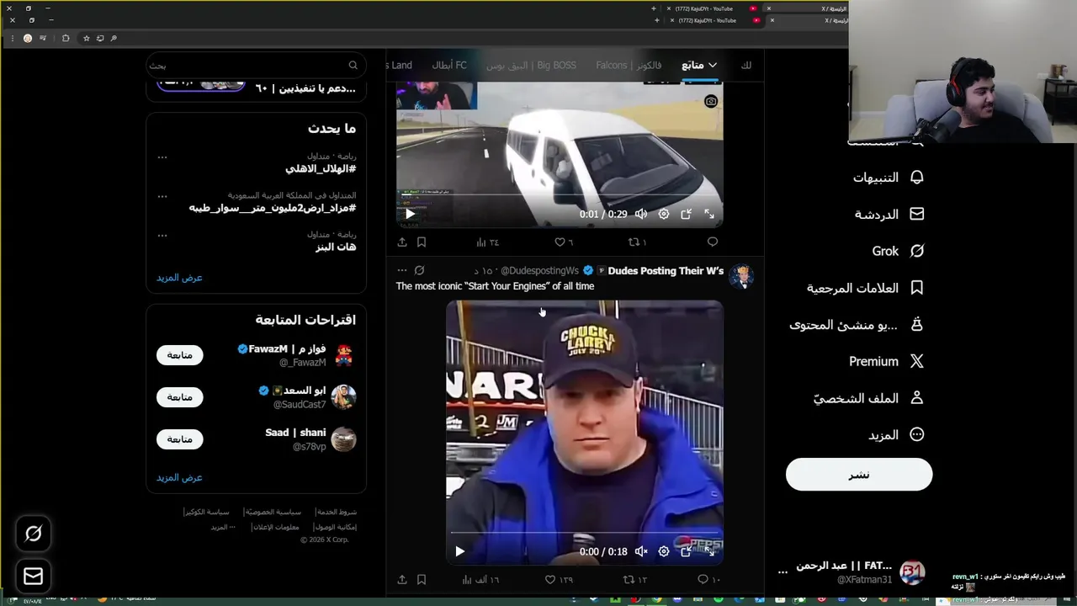Open the browser extensions puzzle icon
The width and height of the screenshot is (1077, 606).
66,38
